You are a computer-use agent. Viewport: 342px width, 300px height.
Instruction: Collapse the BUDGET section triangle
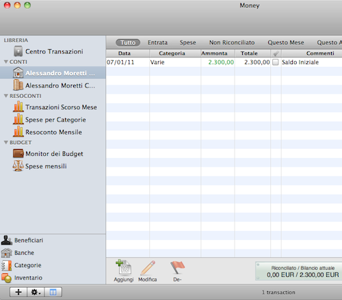click(6, 142)
